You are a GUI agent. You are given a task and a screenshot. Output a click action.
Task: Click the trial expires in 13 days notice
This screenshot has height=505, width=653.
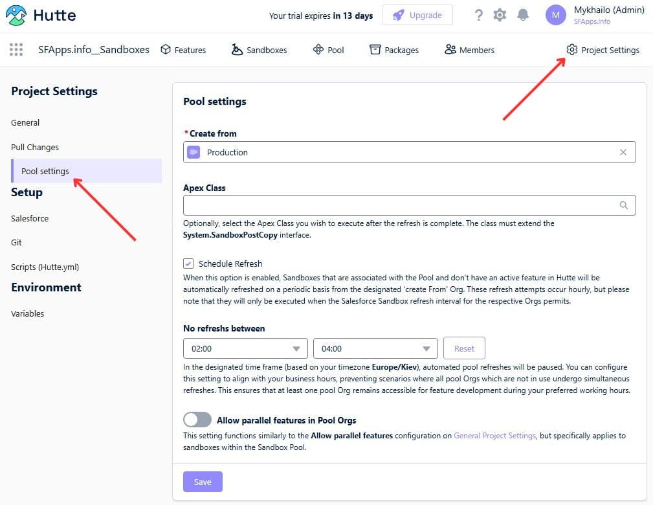(320, 16)
